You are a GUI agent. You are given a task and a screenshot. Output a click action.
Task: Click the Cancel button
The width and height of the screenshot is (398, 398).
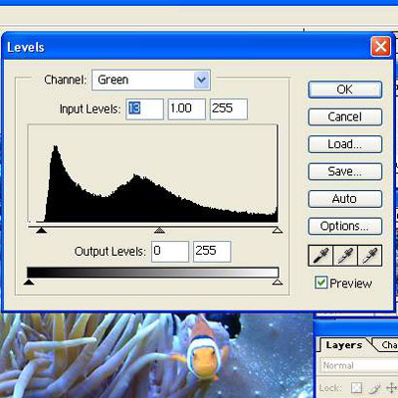click(x=345, y=116)
